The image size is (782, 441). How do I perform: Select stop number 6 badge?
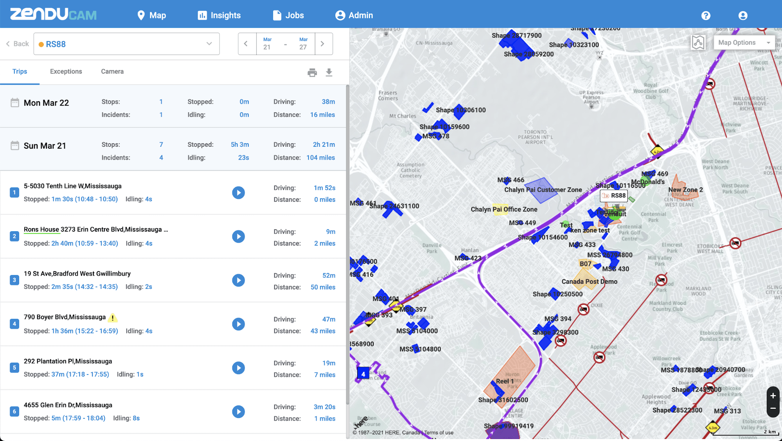click(x=14, y=412)
